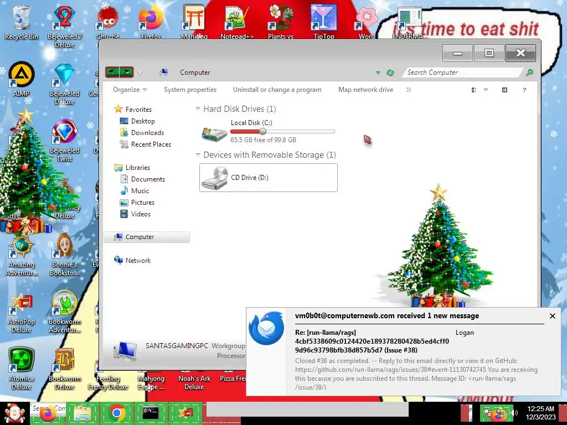Open the Chuzzle desktop shortcut
Image resolution: width=567 pixels, height=425 pixels.
pyautogui.click(x=108, y=22)
